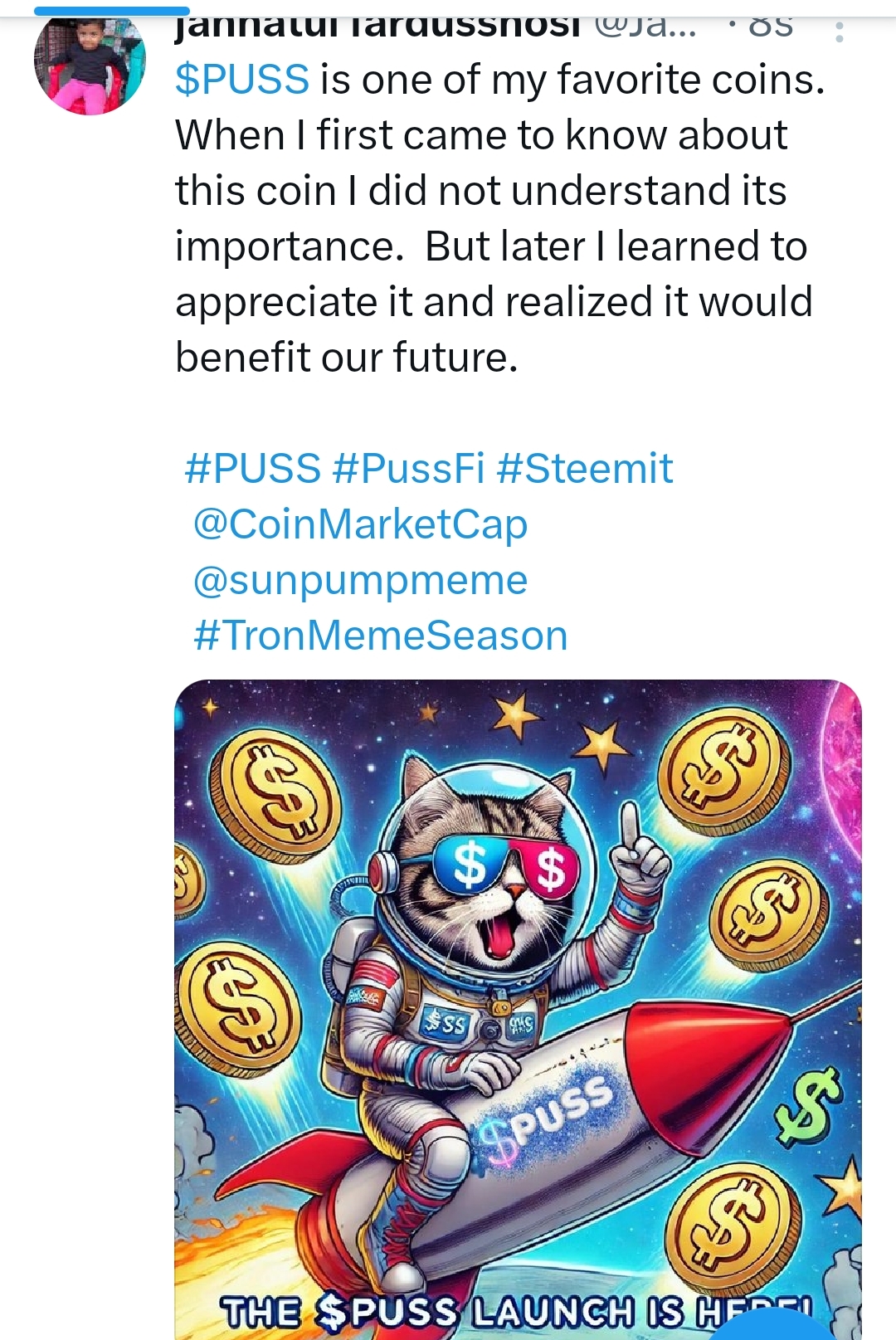
Task: Open the PUSS rocket cat image
Action: [x=518, y=1009]
